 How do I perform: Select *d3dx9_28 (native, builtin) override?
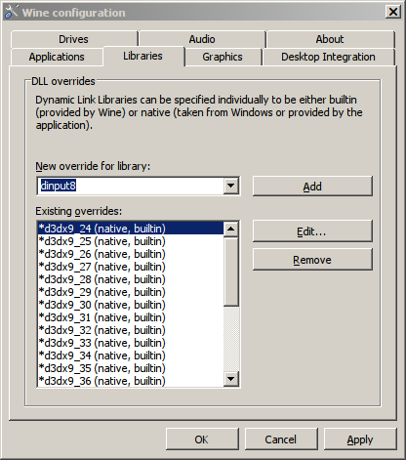131,279
